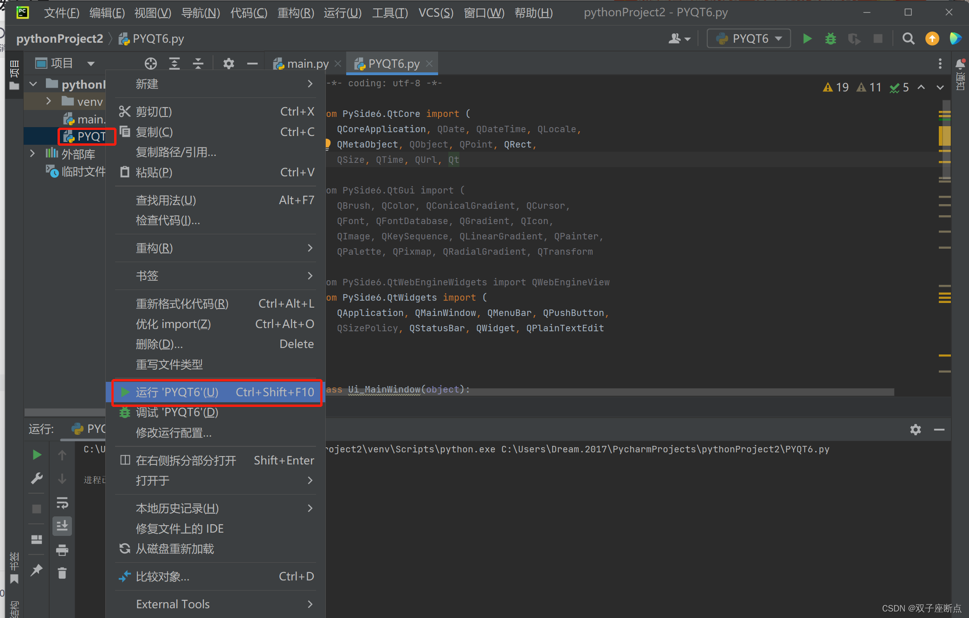Toggle soft-wrap in Run console
This screenshot has width=969, height=618.
(62, 502)
